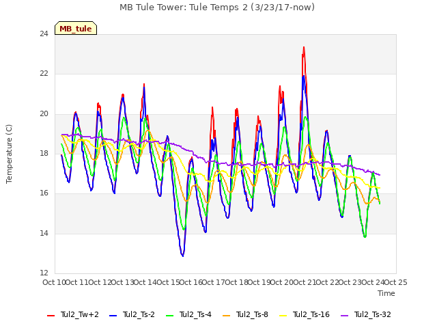Click the yellow Tul2_Ts-16 legend swatch
Viewport: 437px width, 328px height.
(283, 316)
